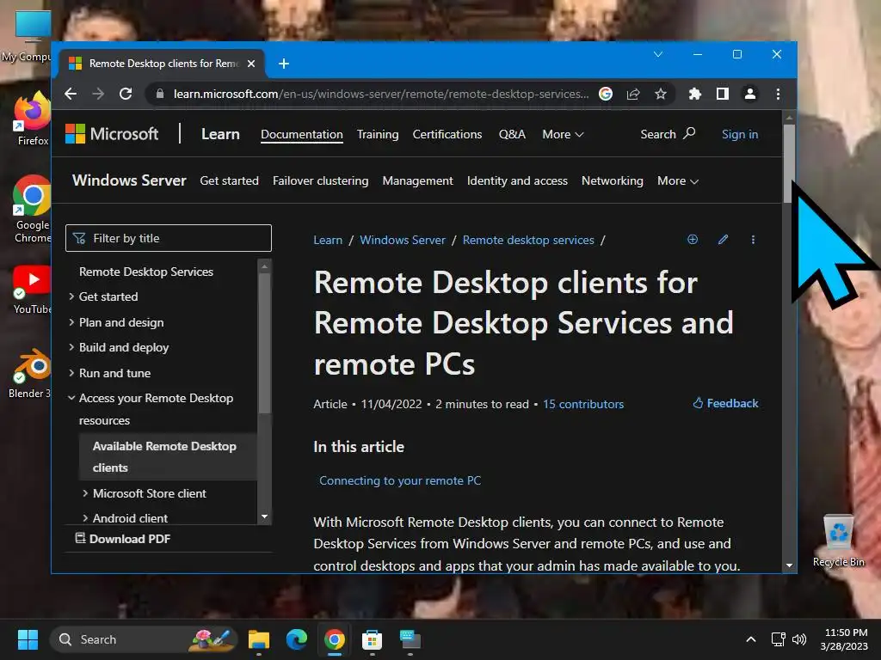
Task: Open the Chrome extensions puzzle icon
Action: point(695,94)
